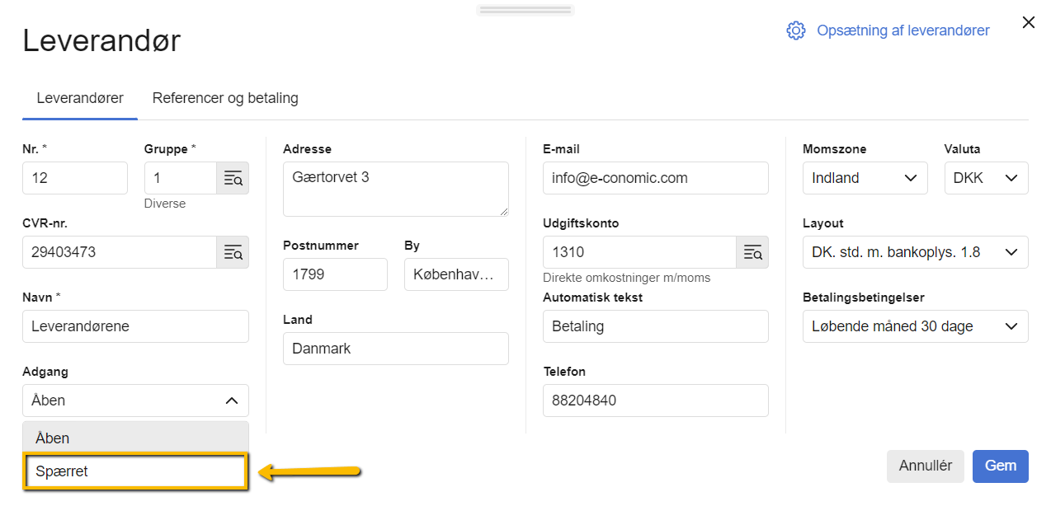The height and width of the screenshot is (506, 1051).
Task: Open the Gruppe lookup search icon
Action: [x=233, y=178]
